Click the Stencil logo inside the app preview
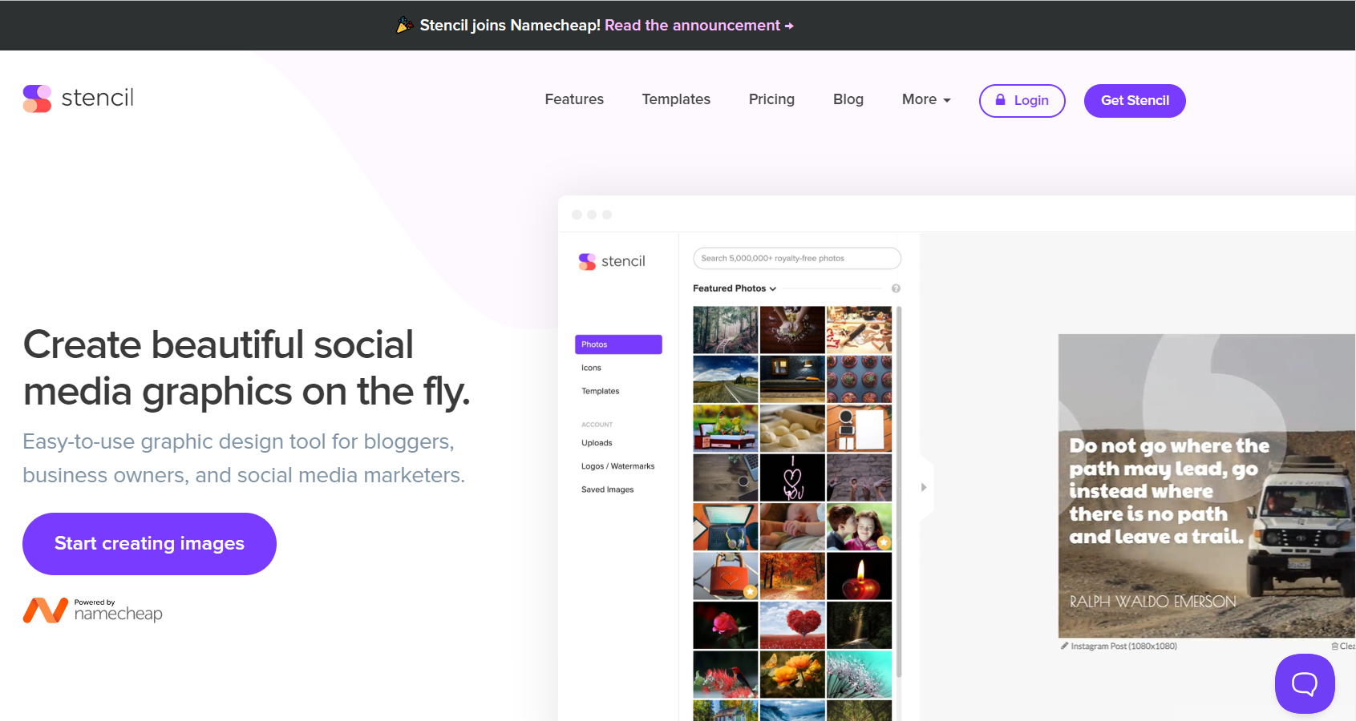The height and width of the screenshot is (721, 1356). click(612, 261)
